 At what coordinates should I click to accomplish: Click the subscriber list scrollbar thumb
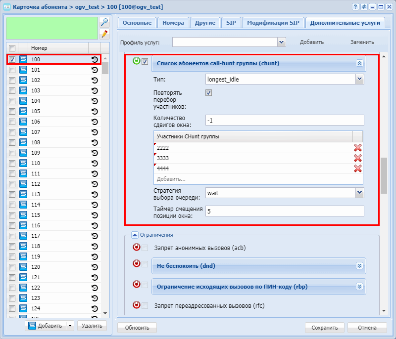[x=105, y=68]
